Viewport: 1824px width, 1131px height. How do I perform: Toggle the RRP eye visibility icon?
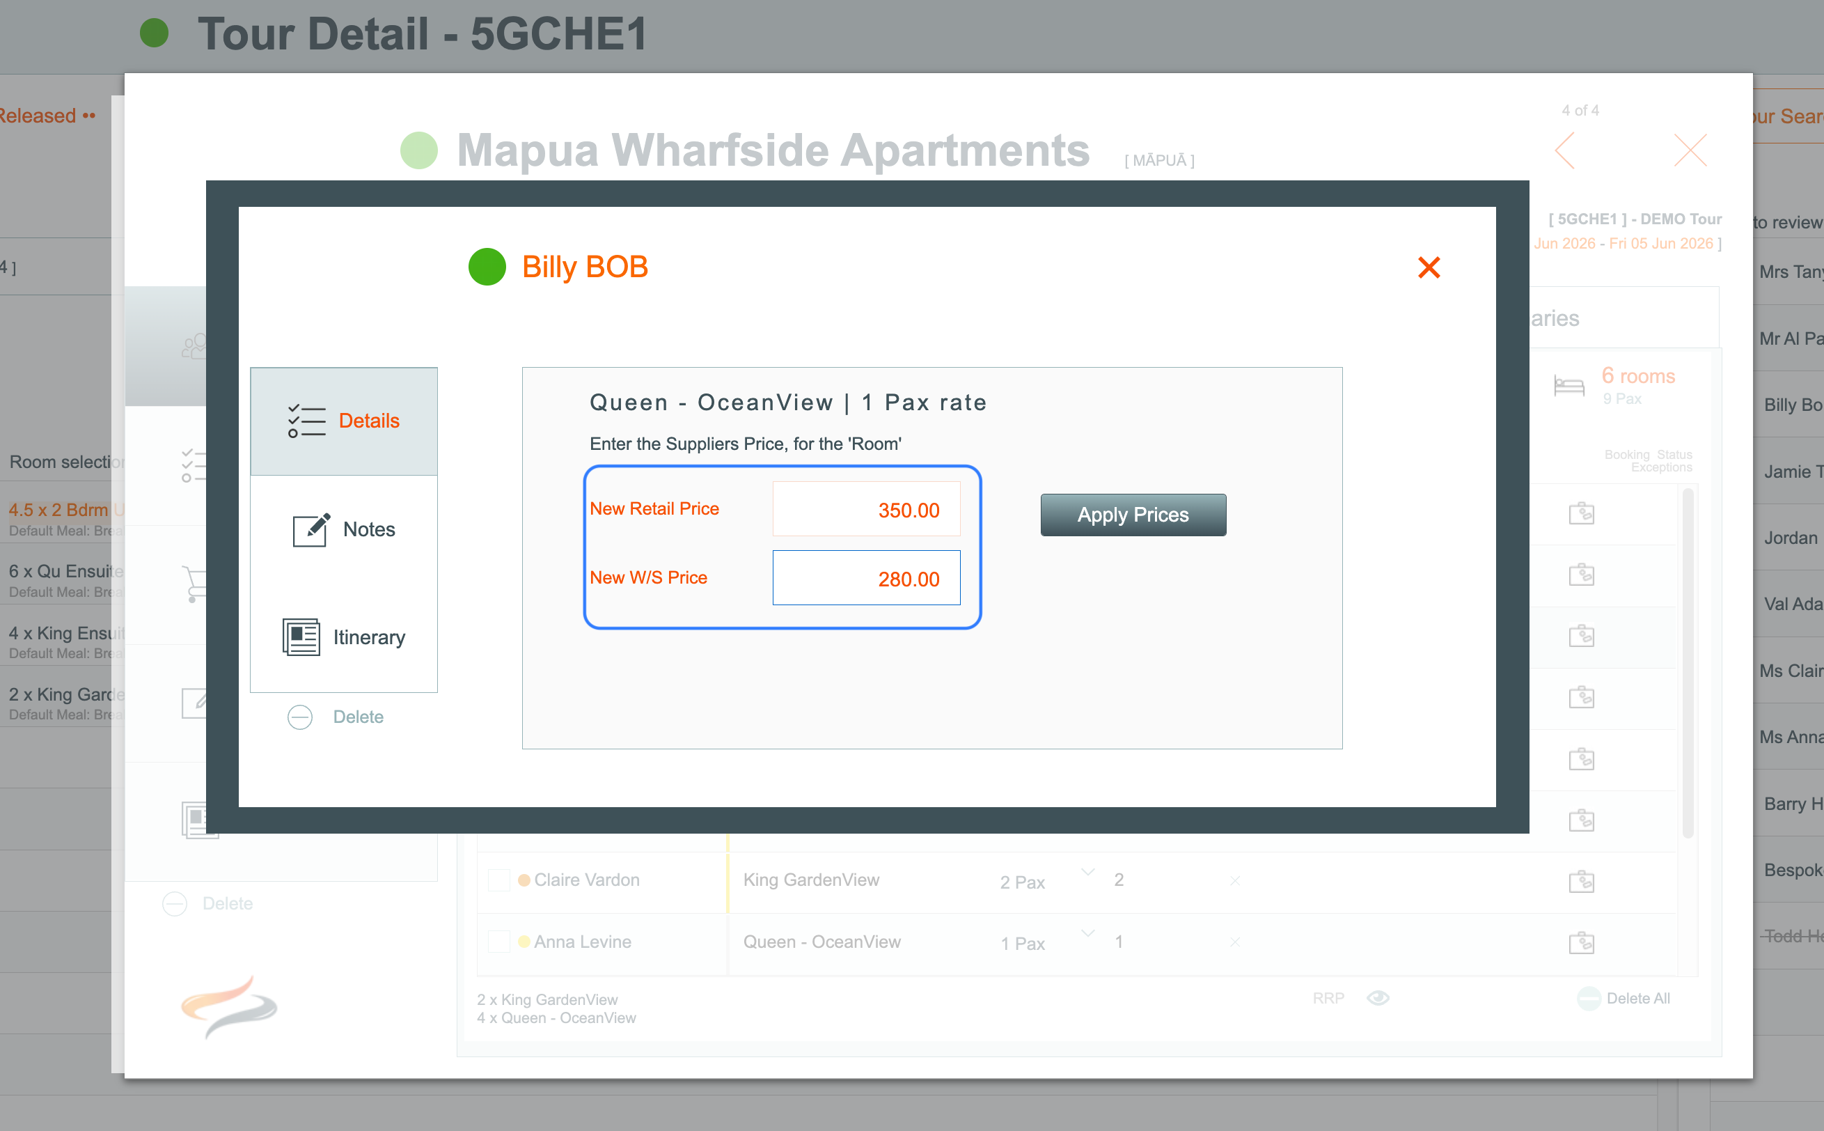(x=1378, y=998)
